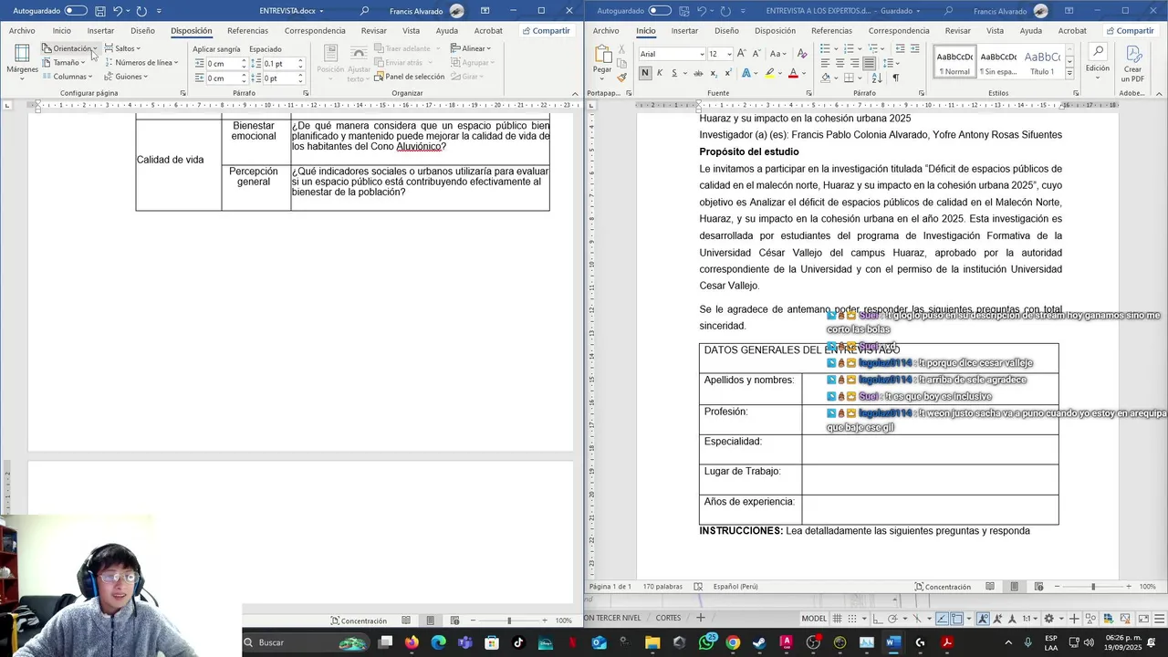The height and width of the screenshot is (657, 1168).
Task: Click the zoom slider in left status bar
Action: [x=509, y=620]
